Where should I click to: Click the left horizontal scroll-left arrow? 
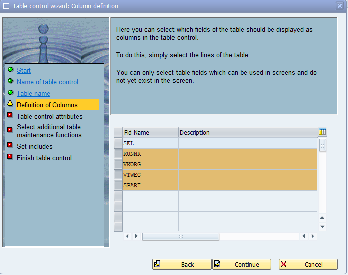pyautogui.click(x=127, y=236)
